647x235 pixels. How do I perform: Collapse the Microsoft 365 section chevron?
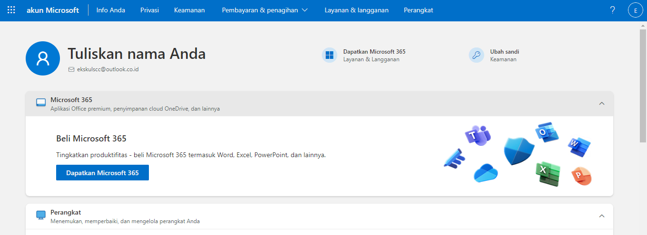(x=601, y=103)
